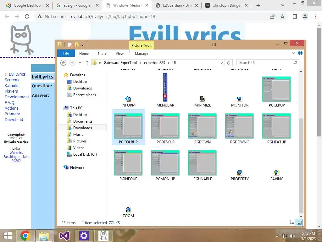Click the Picture Tools contextual tab
322x242 pixels.
[x=142, y=45]
